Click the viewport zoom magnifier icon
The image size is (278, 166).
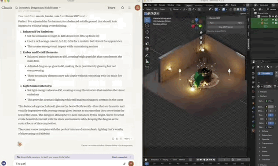coord(201,32)
